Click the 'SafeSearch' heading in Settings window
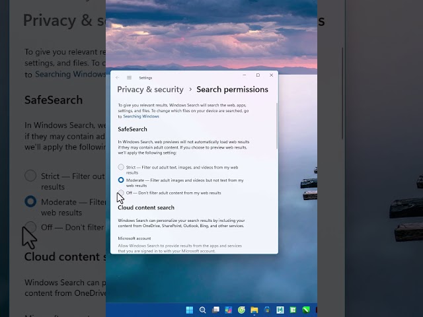Image resolution: width=423 pixels, height=317 pixels. tap(132, 129)
